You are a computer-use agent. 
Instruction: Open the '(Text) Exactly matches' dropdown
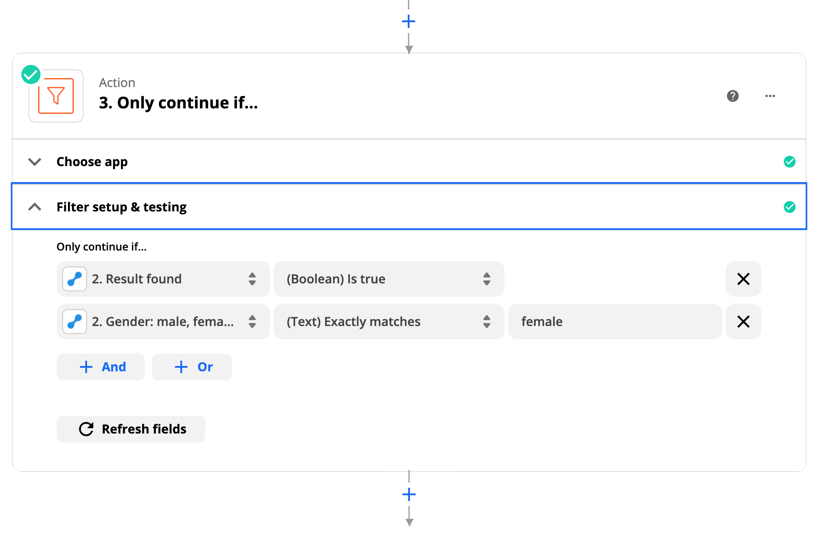[389, 322]
